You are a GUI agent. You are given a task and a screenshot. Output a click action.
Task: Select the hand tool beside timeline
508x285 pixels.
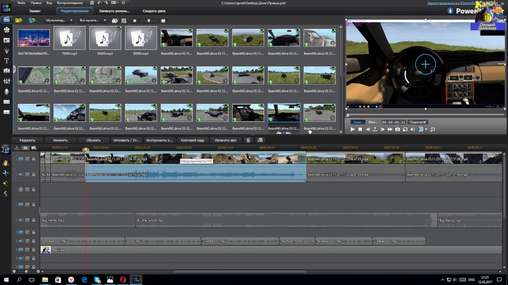pyautogui.click(x=6, y=163)
